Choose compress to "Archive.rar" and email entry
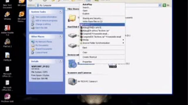The height and width of the screenshot is (105, 188). click(x=102, y=37)
